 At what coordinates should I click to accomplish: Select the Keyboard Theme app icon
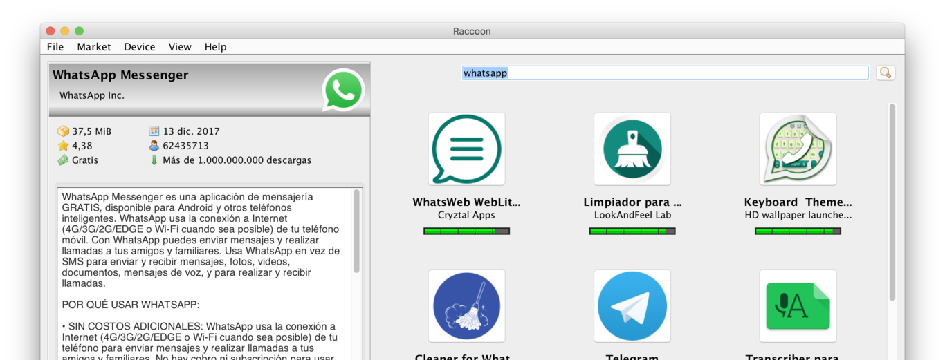click(x=798, y=149)
